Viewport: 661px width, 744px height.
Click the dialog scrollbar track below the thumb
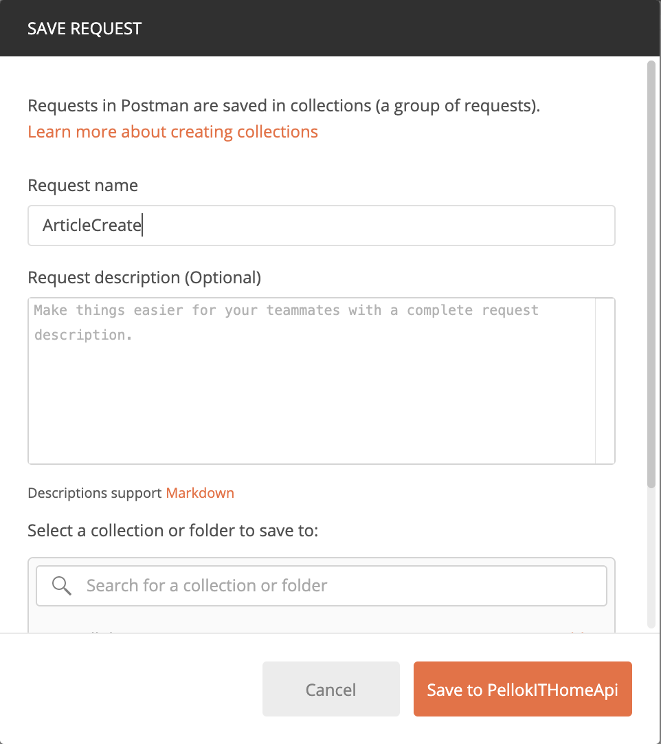(x=651, y=557)
